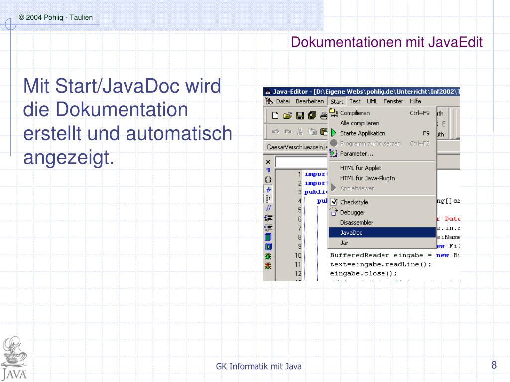This screenshot has height=382, width=510.
Task: Choose Jar from the Start menu
Action: coord(382,243)
